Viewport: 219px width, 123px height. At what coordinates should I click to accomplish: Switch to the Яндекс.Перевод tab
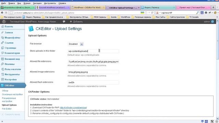(x=158, y=8)
